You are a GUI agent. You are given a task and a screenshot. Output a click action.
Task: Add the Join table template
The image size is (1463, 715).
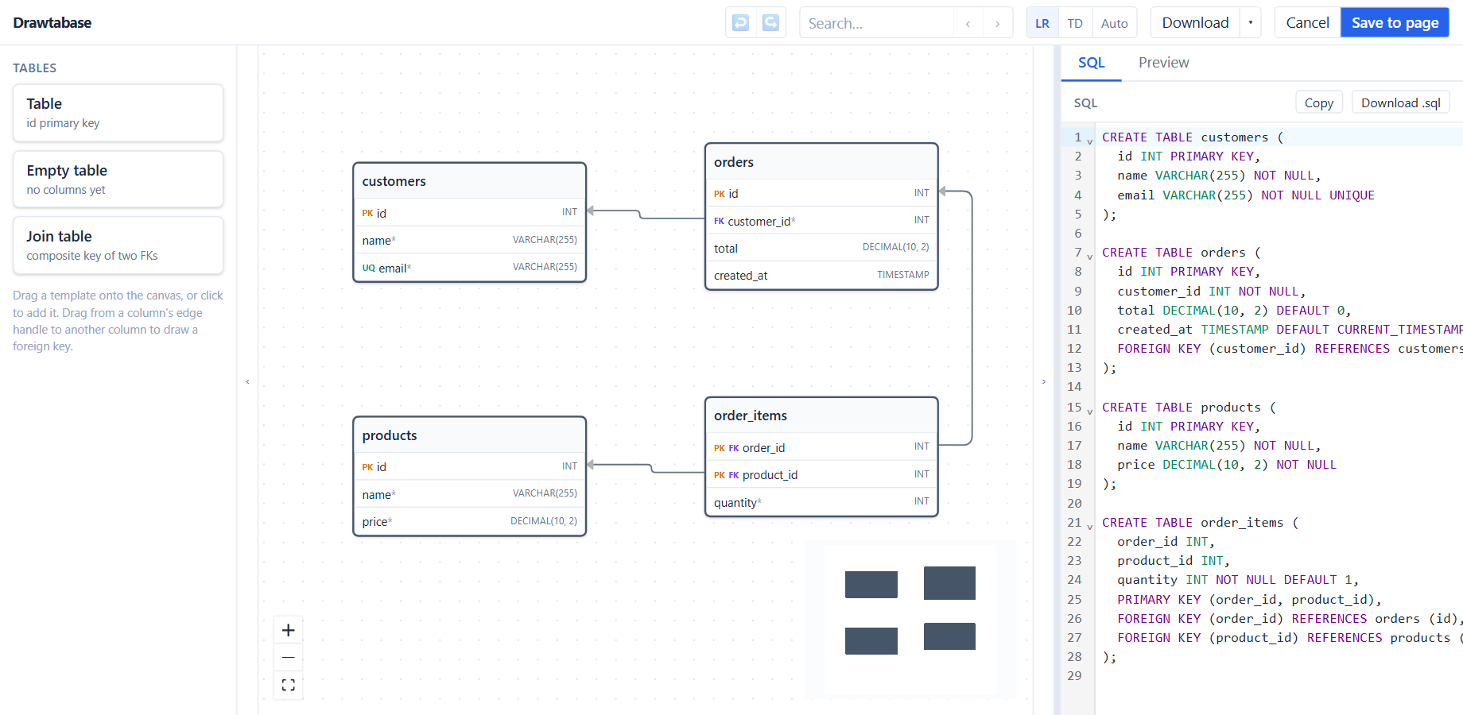(x=118, y=245)
